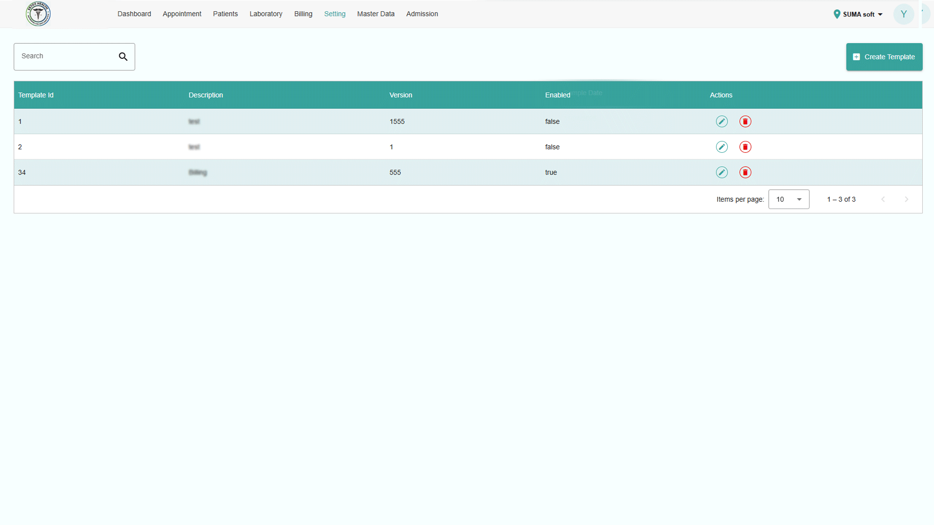Open the Master Data menu

[x=376, y=14]
